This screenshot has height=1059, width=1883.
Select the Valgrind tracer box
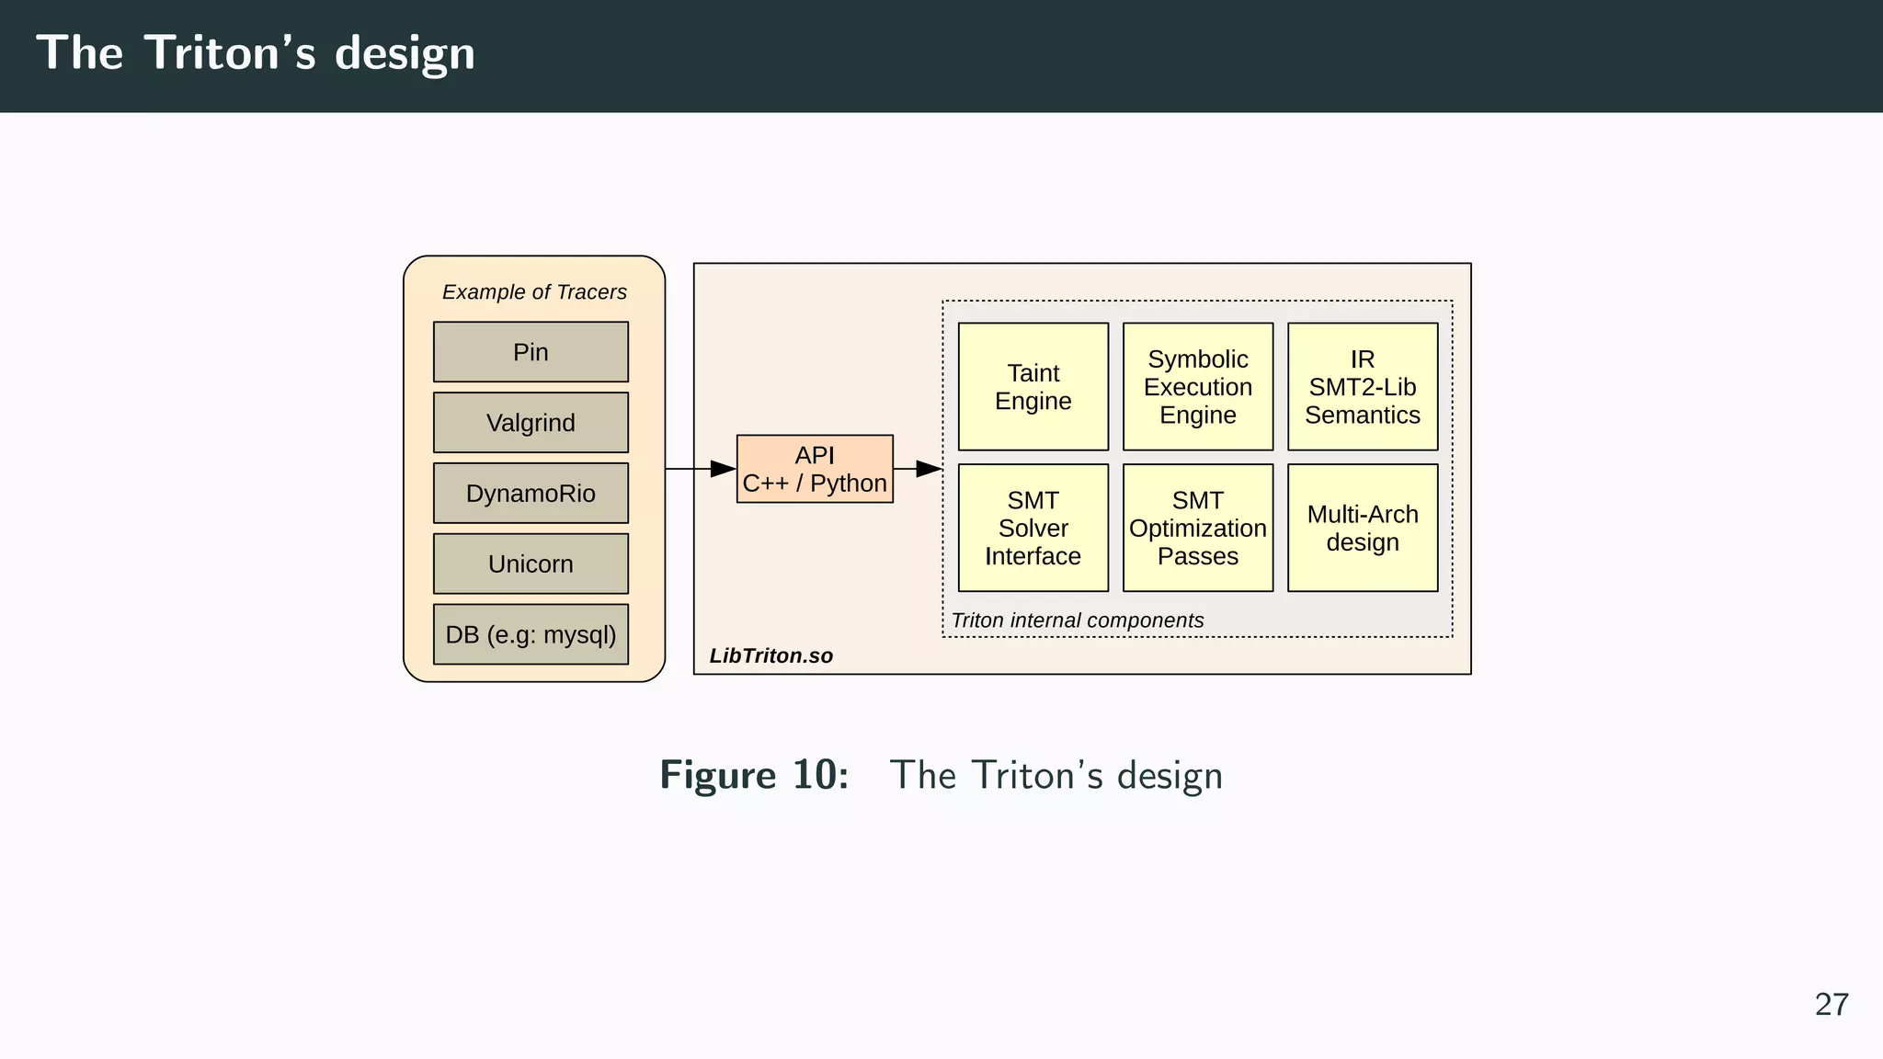pos(531,423)
